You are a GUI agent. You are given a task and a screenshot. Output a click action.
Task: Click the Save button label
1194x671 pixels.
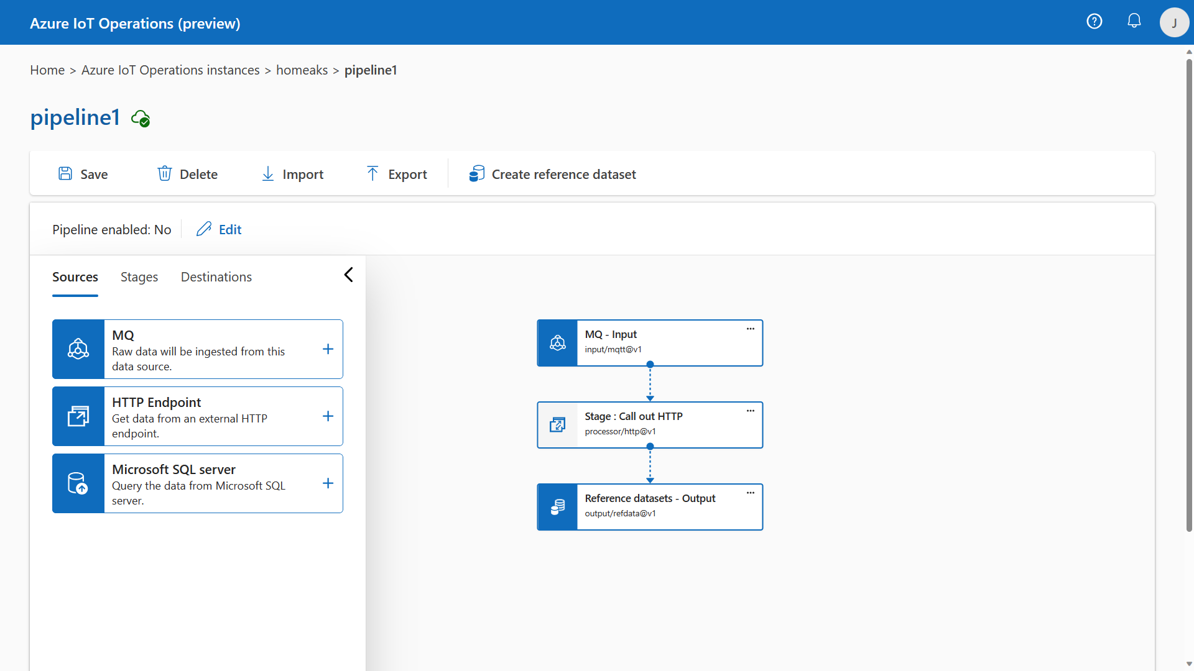point(94,175)
